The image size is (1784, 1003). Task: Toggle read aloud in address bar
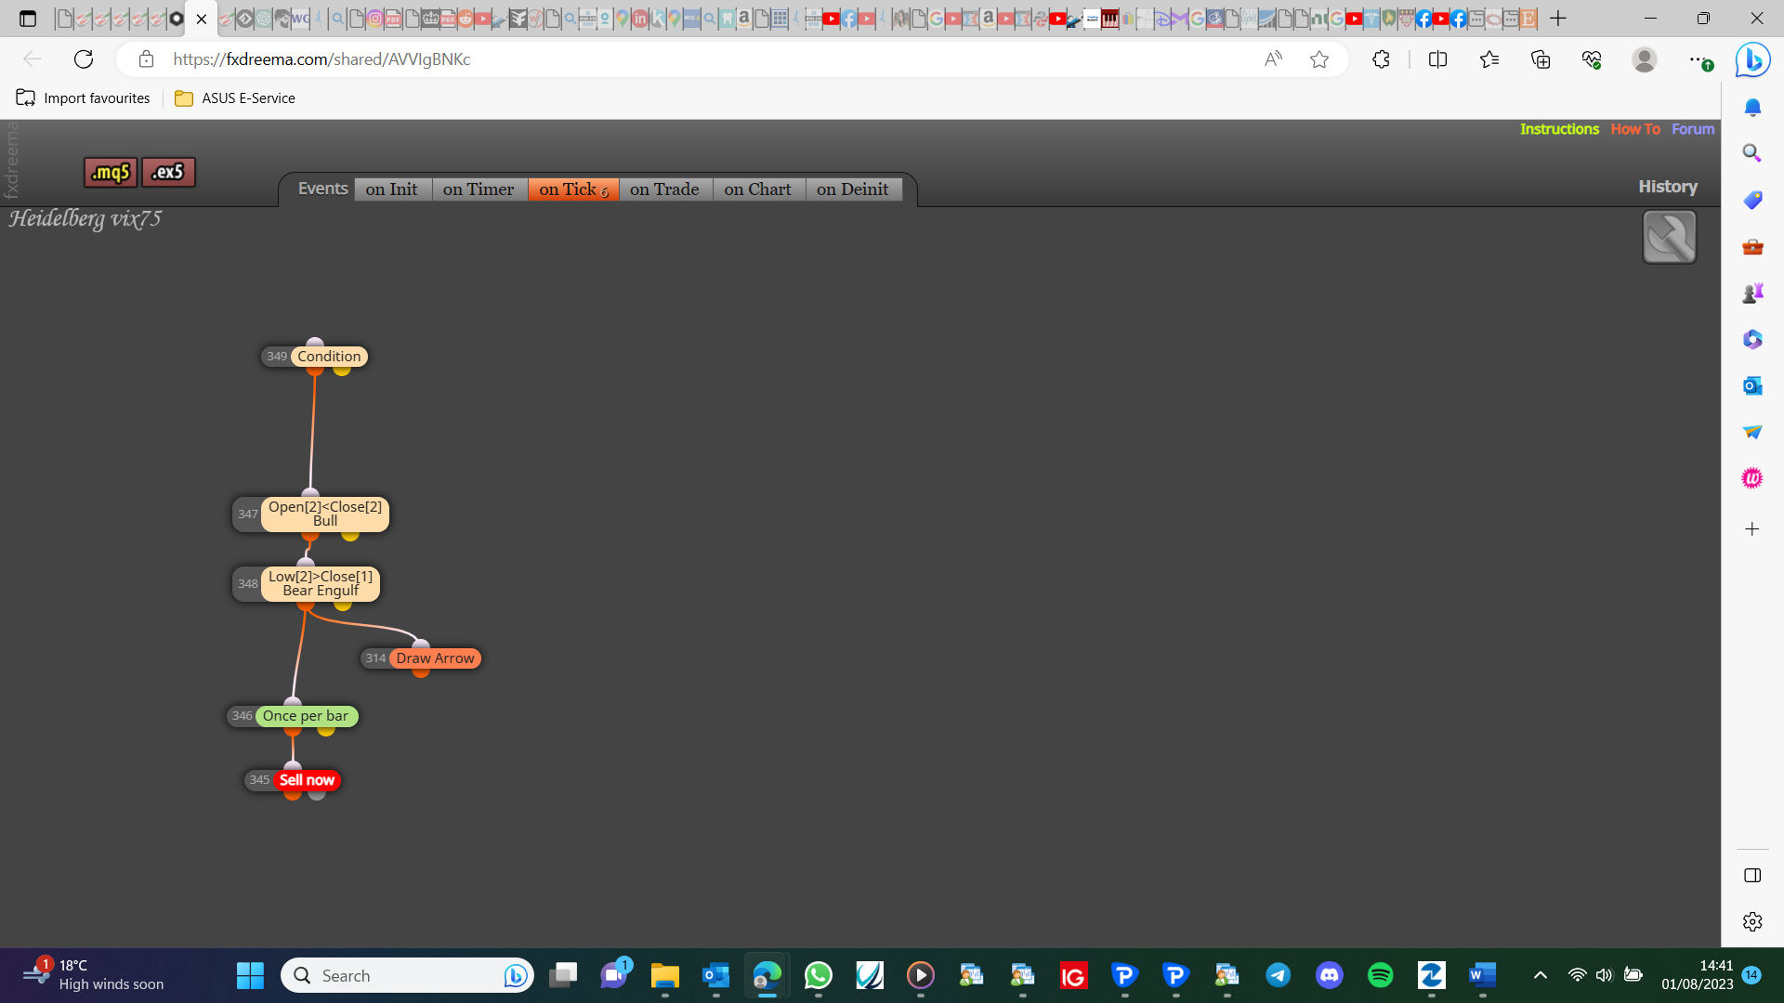1273,59
